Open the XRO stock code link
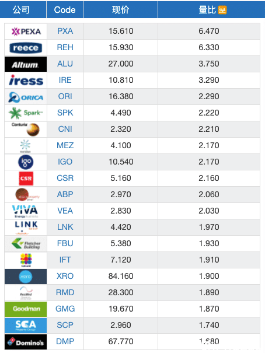The image size is (265, 353). tap(65, 276)
